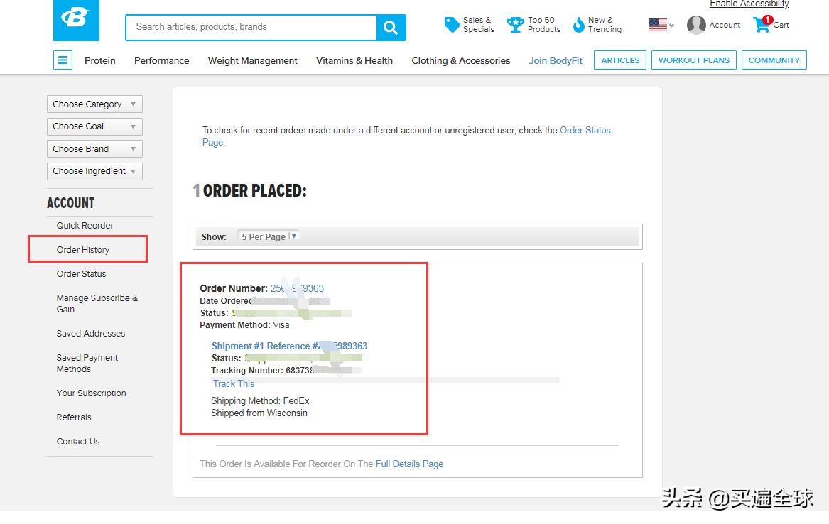Select Order History in account sidebar
This screenshot has width=829, height=524.
83,250
